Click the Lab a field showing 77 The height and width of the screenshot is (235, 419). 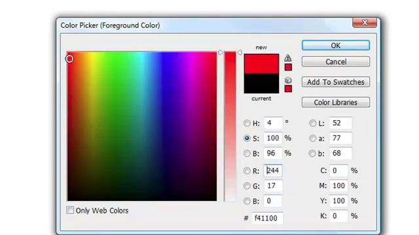[x=340, y=138]
